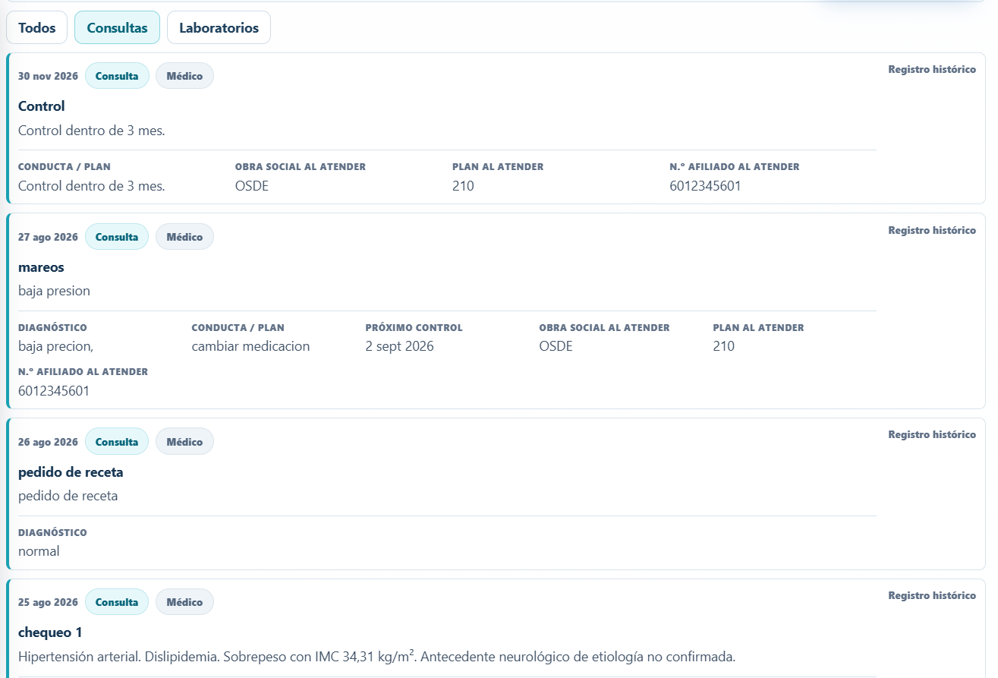Click Consulta badge on 25 ago 2026 record
Image resolution: width=998 pixels, height=678 pixels.
117,602
